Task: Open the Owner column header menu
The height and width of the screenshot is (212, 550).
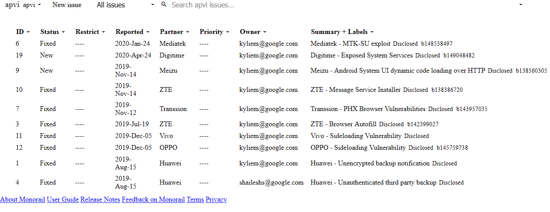Action: (x=253, y=32)
